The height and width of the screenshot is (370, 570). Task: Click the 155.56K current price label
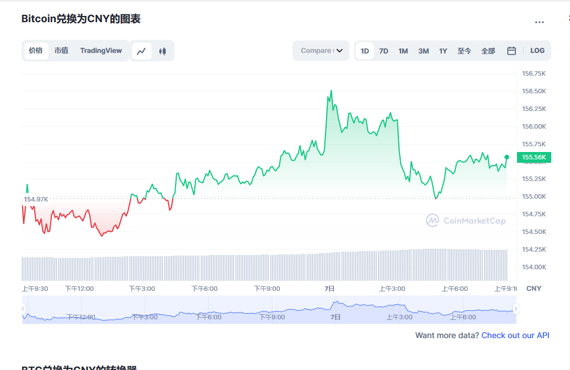[534, 158]
